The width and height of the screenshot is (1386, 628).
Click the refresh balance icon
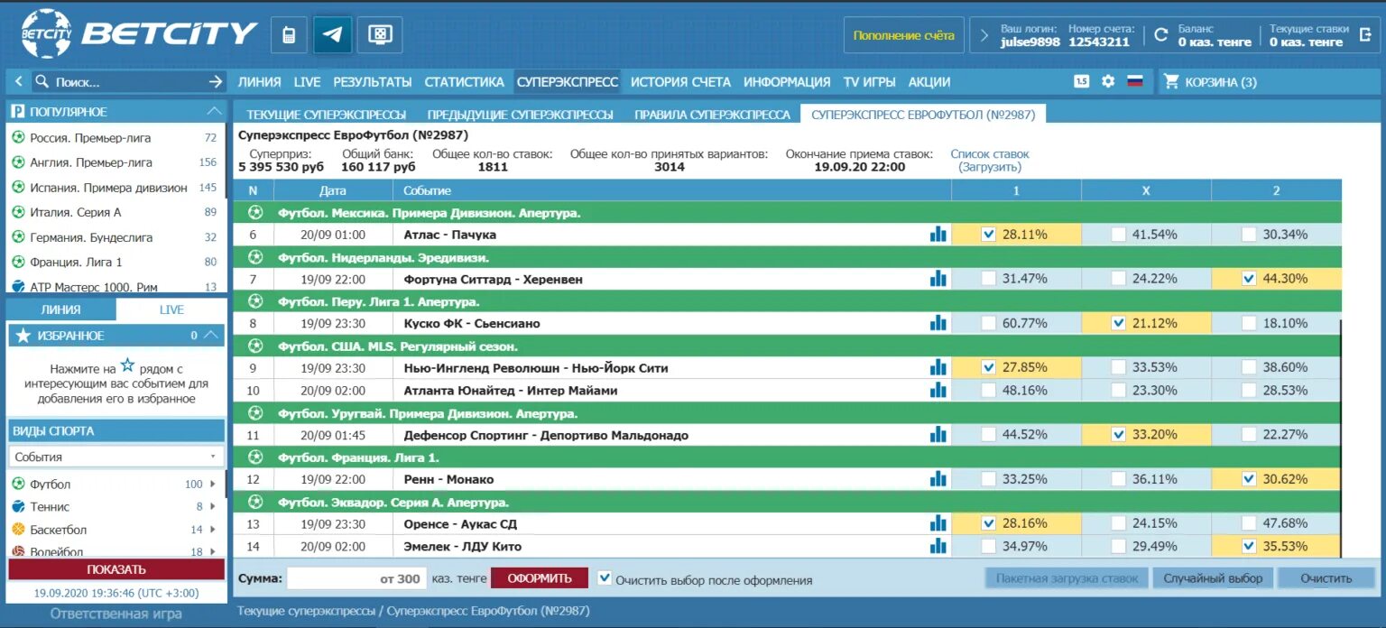tap(1160, 35)
